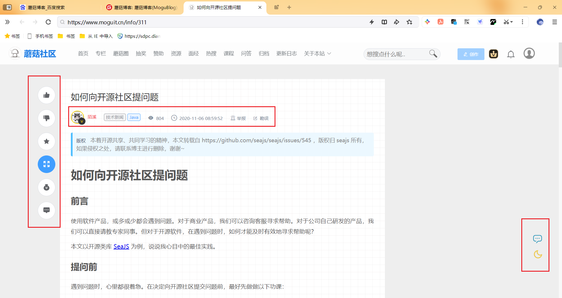Toggle the blue fullscreen reading button
Image resolution: width=562 pixels, height=298 pixels.
tap(47, 164)
